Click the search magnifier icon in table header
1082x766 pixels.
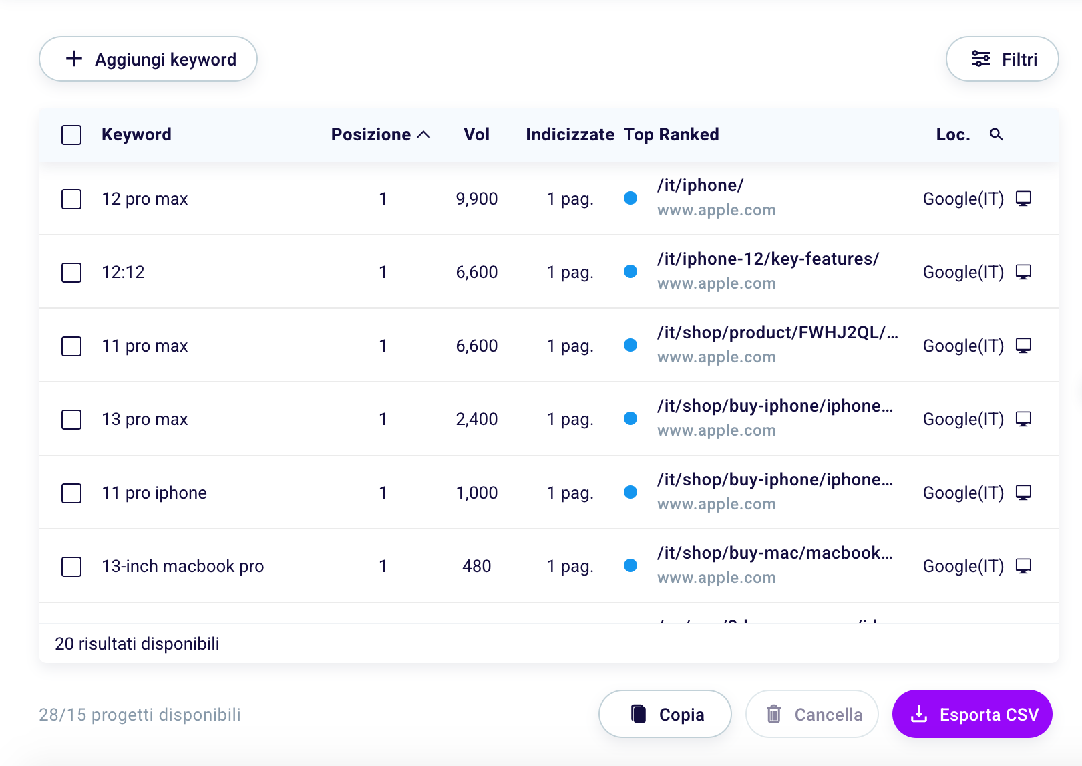coord(996,134)
